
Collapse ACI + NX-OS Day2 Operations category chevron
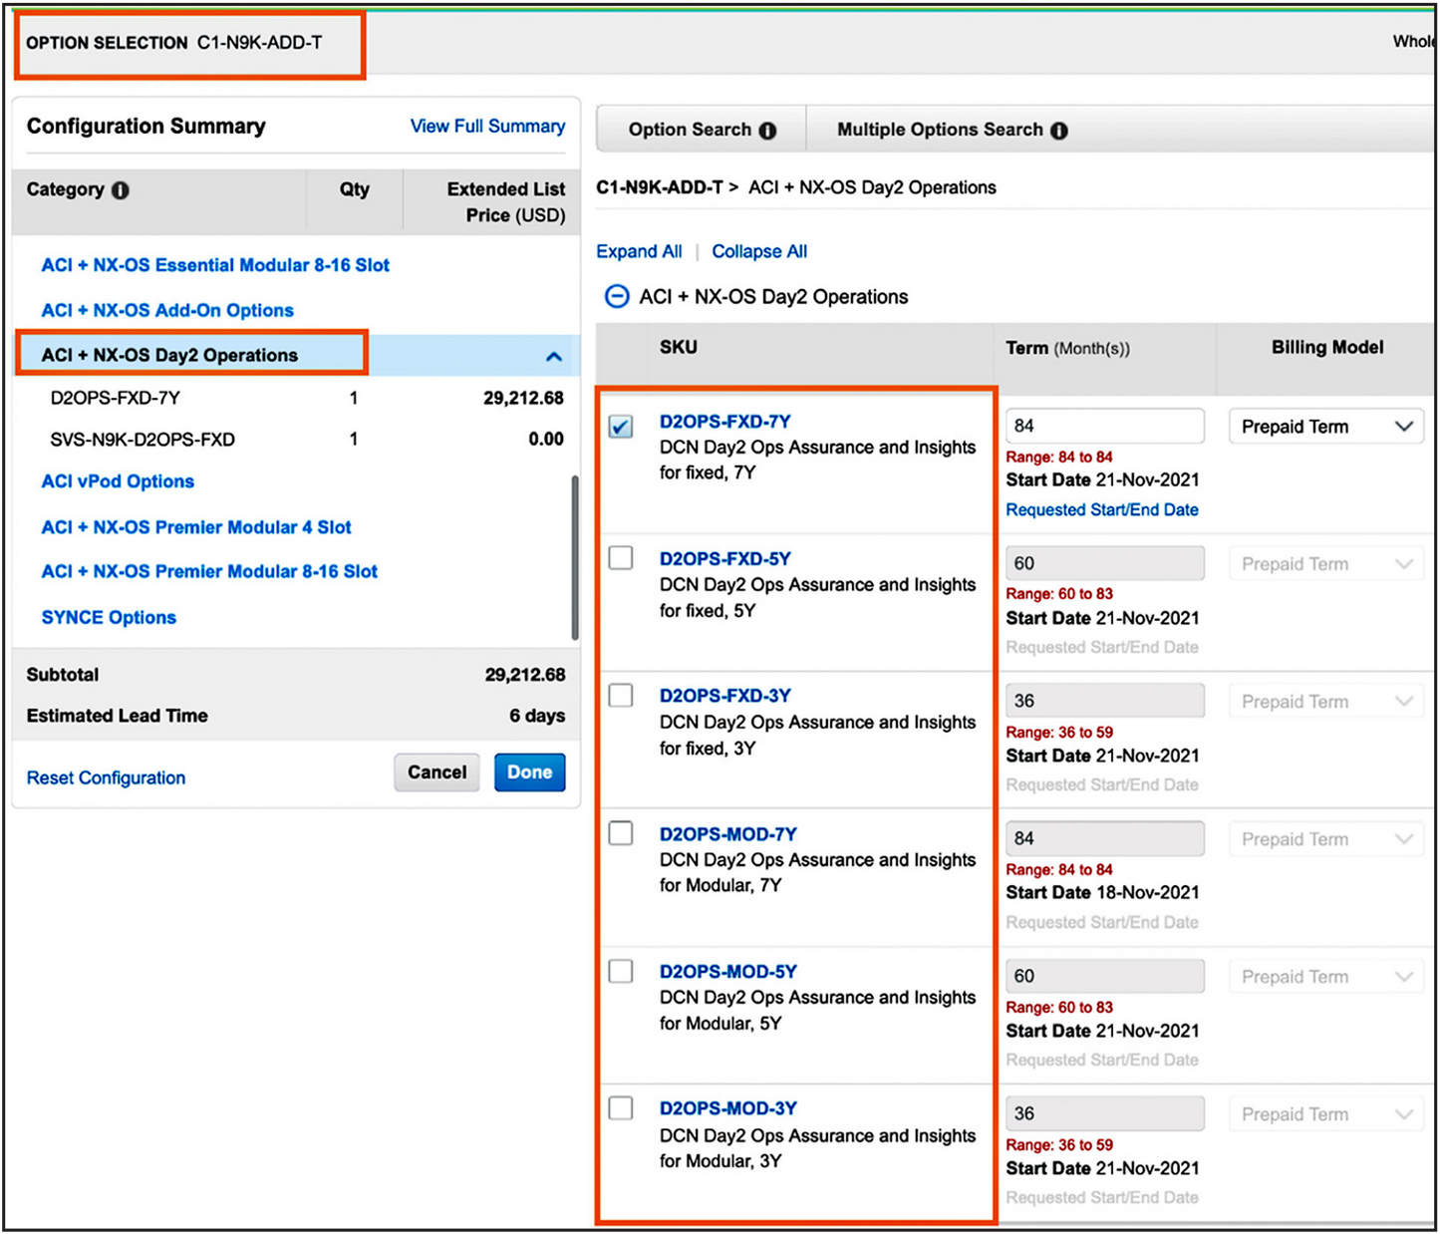tap(554, 356)
